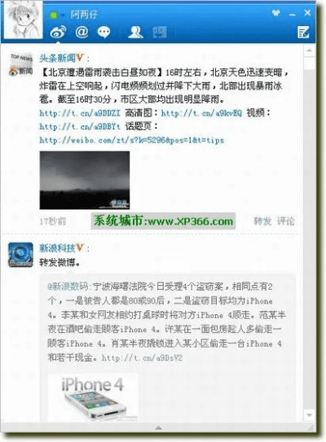Image resolution: width=326 pixels, height=442 pixels.
Task: Open the comments speech bubble icon
Action: (104, 33)
